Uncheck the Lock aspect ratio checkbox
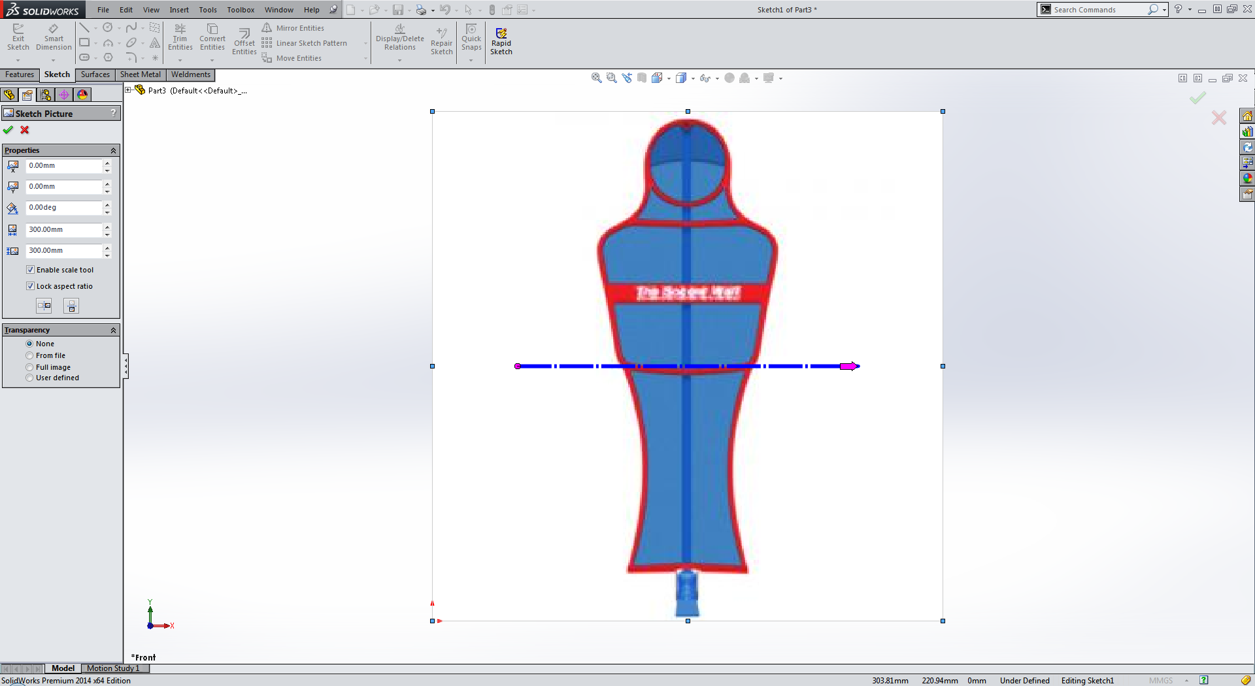 pyautogui.click(x=30, y=286)
